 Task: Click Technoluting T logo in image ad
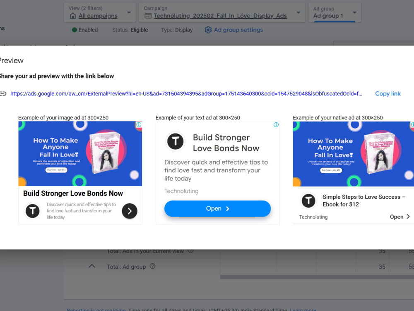tap(32, 211)
